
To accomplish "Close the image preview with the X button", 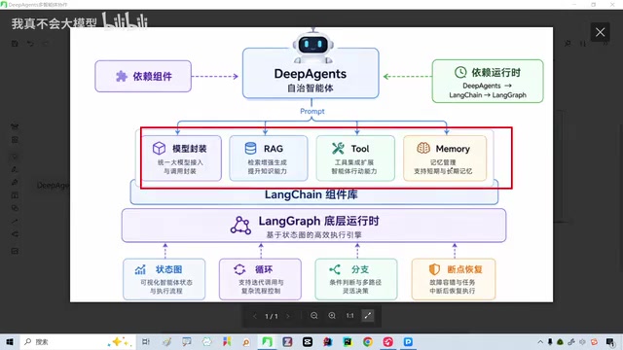I will pos(600,32).
